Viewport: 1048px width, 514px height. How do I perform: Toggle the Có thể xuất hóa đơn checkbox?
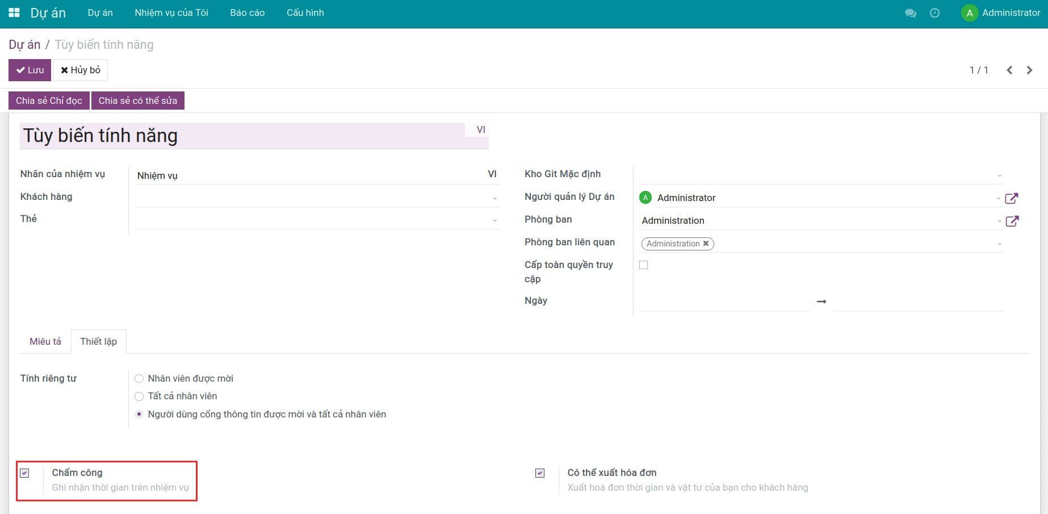click(x=540, y=473)
